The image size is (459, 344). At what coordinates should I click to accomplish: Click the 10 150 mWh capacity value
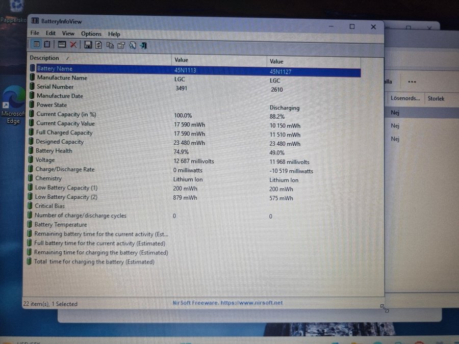[x=285, y=125]
